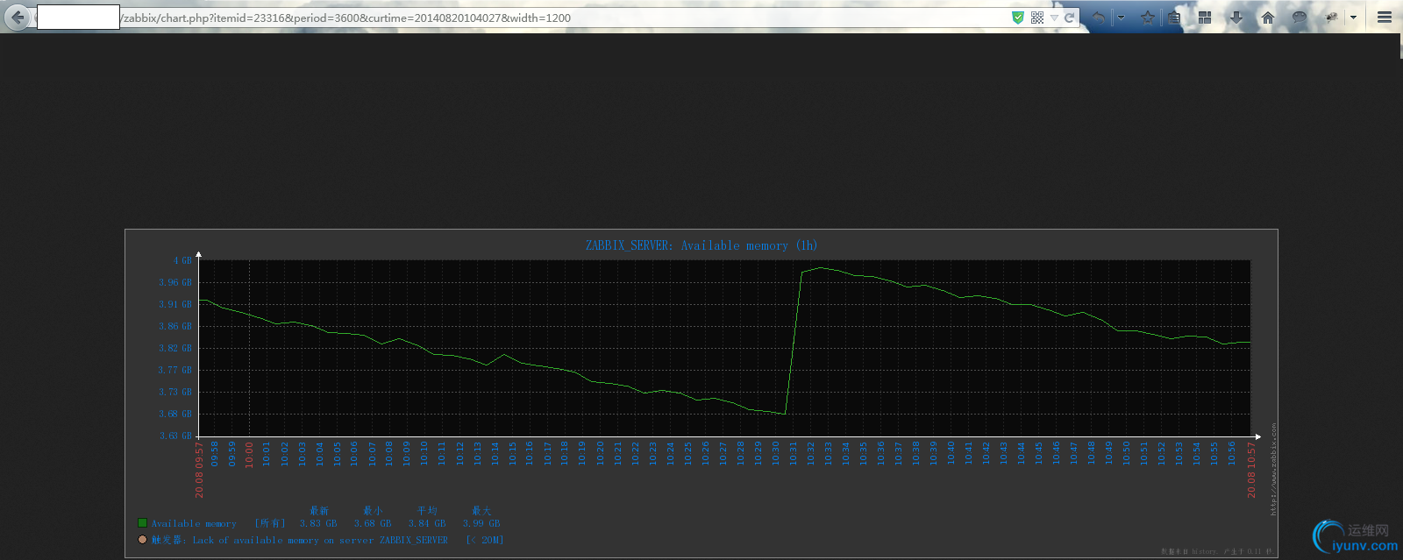Click the red '10:00' time axis marker
The image size is (1403, 560).
point(249,454)
